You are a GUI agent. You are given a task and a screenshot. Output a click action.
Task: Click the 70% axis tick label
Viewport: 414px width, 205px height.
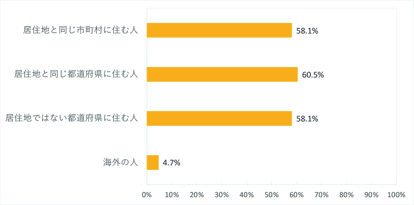coord(322,194)
